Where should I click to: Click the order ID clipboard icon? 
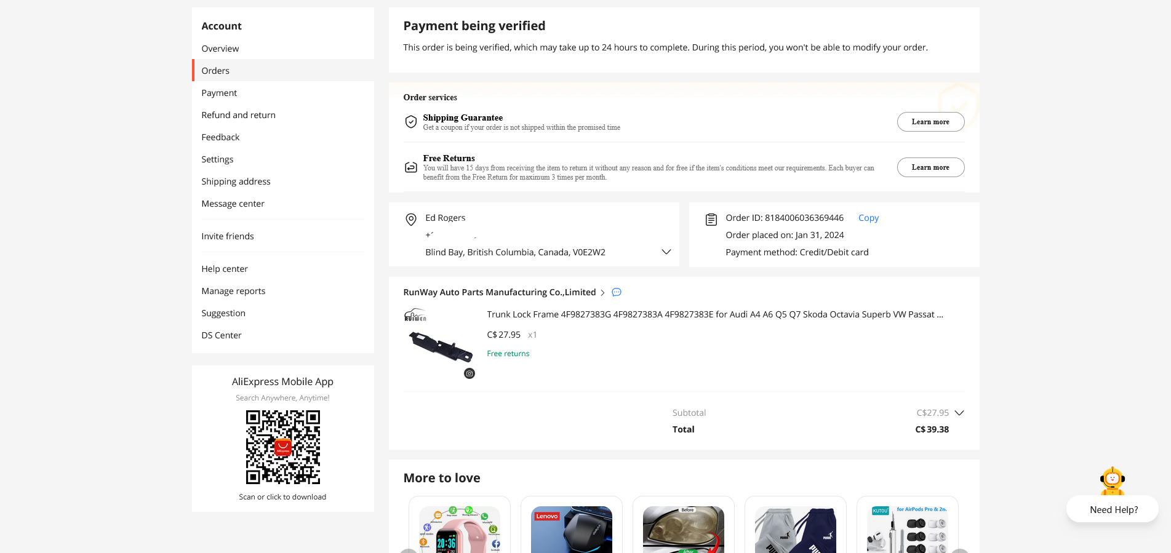click(x=711, y=219)
